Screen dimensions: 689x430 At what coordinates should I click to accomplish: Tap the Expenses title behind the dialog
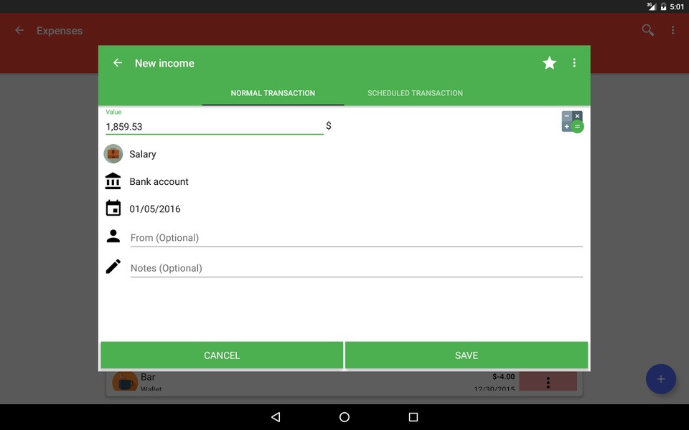[60, 31]
